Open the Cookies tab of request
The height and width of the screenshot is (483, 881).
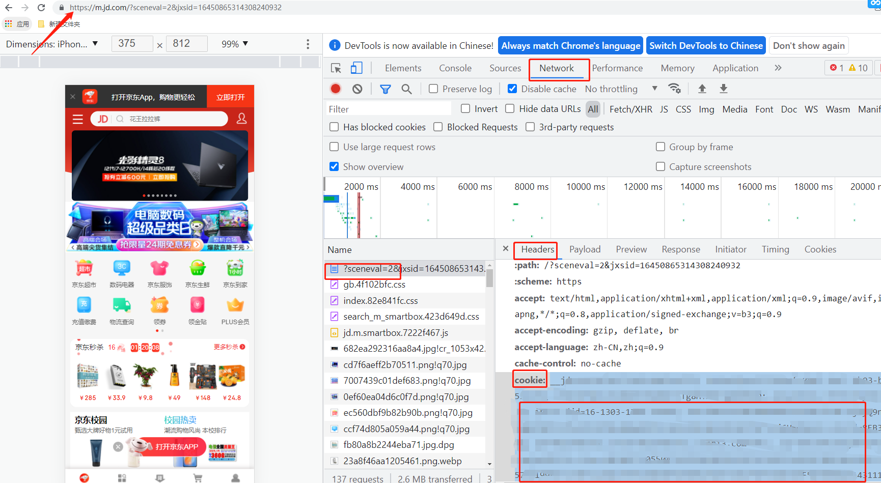pos(820,249)
